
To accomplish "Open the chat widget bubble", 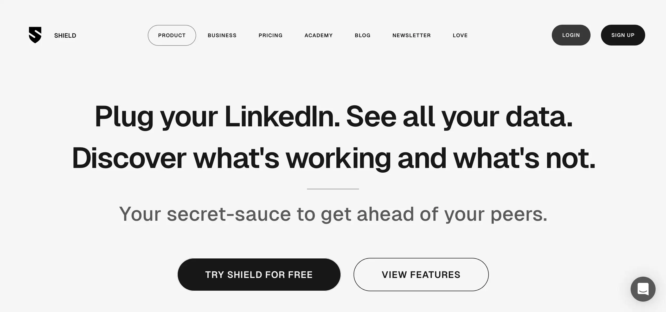I will (x=643, y=289).
